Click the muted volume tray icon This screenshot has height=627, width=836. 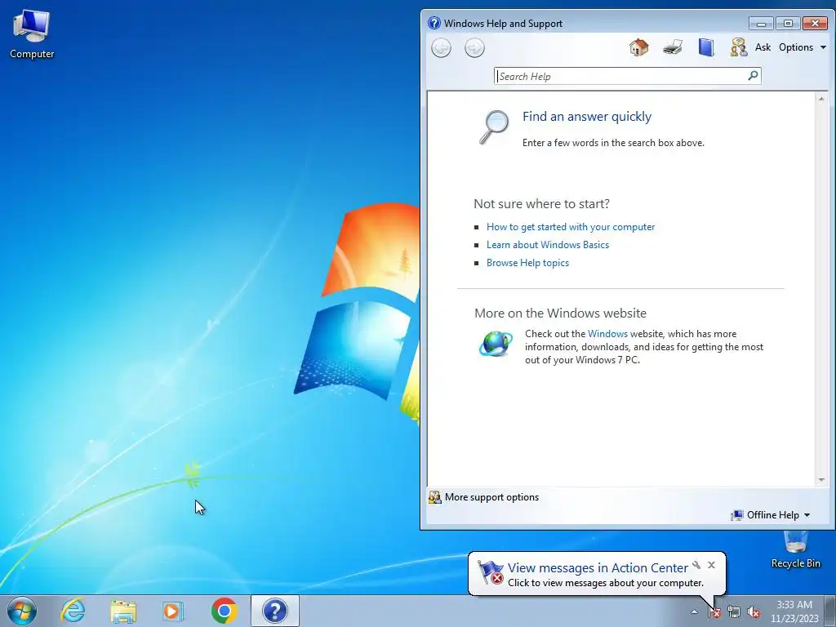click(x=754, y=612)
